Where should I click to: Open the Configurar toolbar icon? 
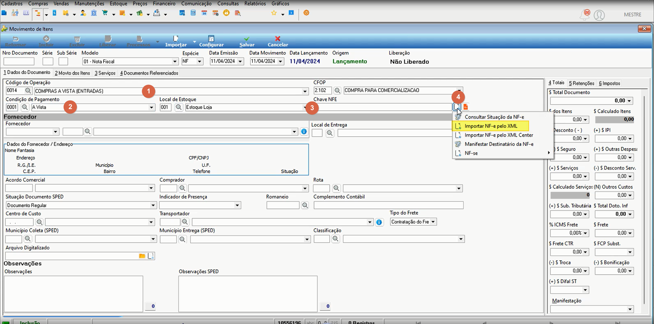[211, 38]
